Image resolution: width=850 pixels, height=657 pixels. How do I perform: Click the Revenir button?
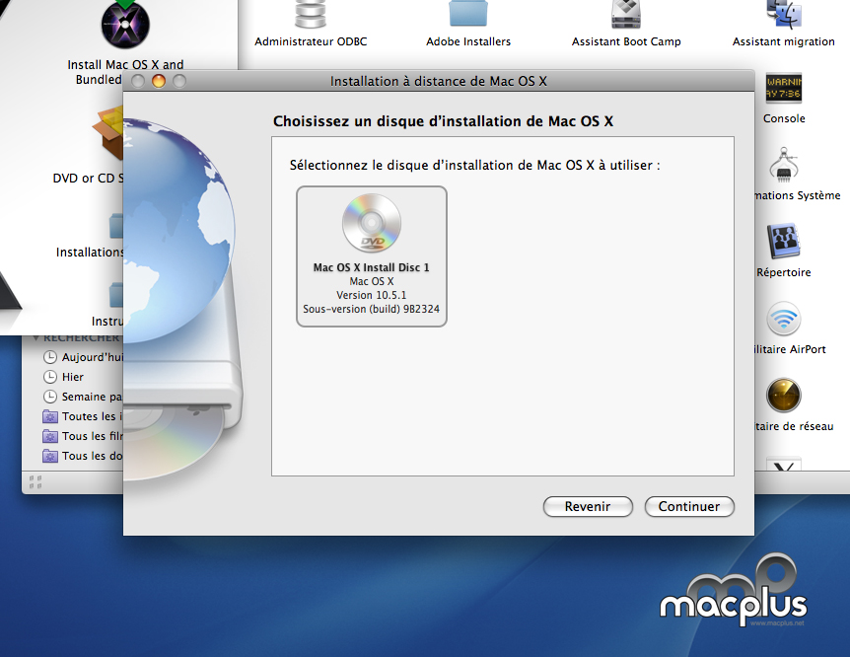(x=588, y=506)
